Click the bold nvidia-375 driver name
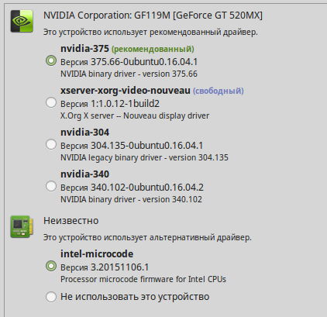 [x=84, y=49]
